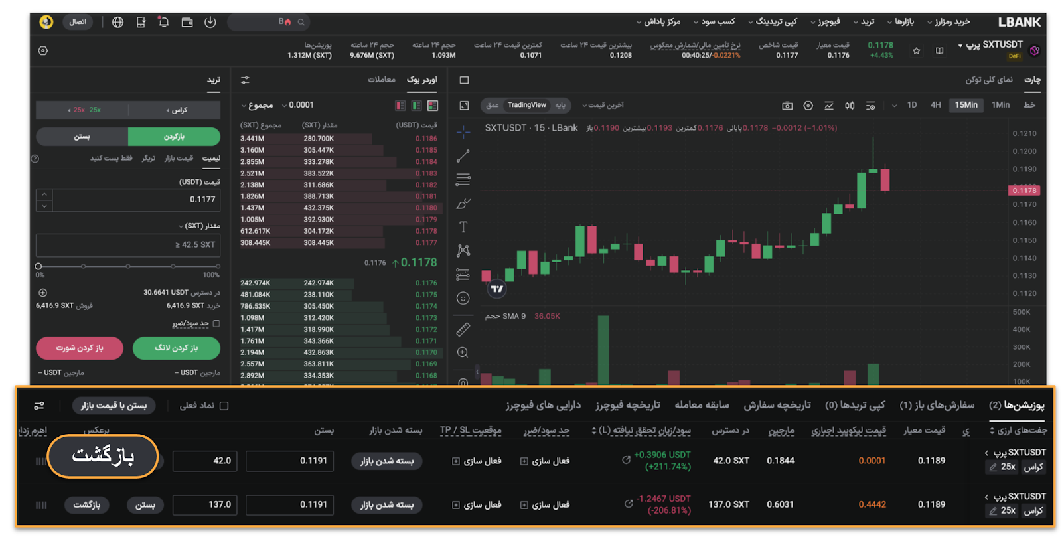This screenshot has height=537, width=1062.
Task: Open مقدار (SXT) unit dropdown
Action: pos(199,226)
